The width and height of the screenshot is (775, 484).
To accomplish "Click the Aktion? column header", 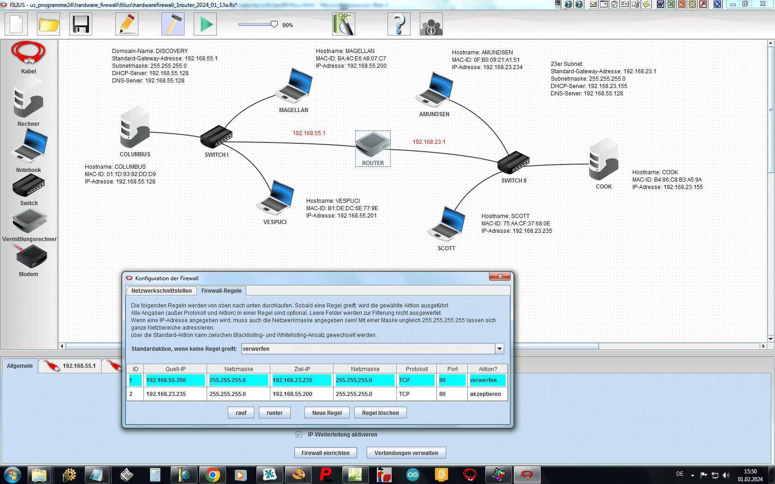I will [x=488, y=369].
